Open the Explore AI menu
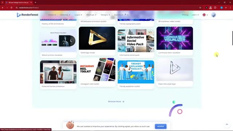The image size is (233, 131). [121, 15]
